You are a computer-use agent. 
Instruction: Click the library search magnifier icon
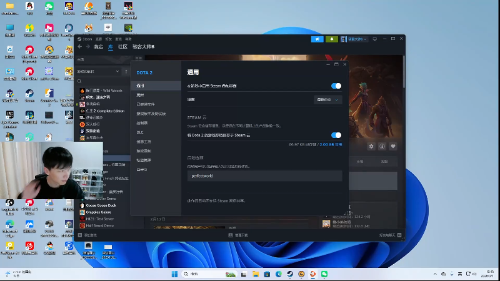click(79, 81)
